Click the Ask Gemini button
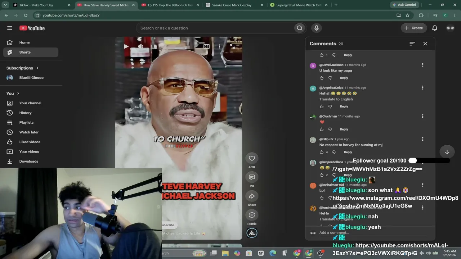461x259 pixels. pyautogui.click(x=404, y=5)
